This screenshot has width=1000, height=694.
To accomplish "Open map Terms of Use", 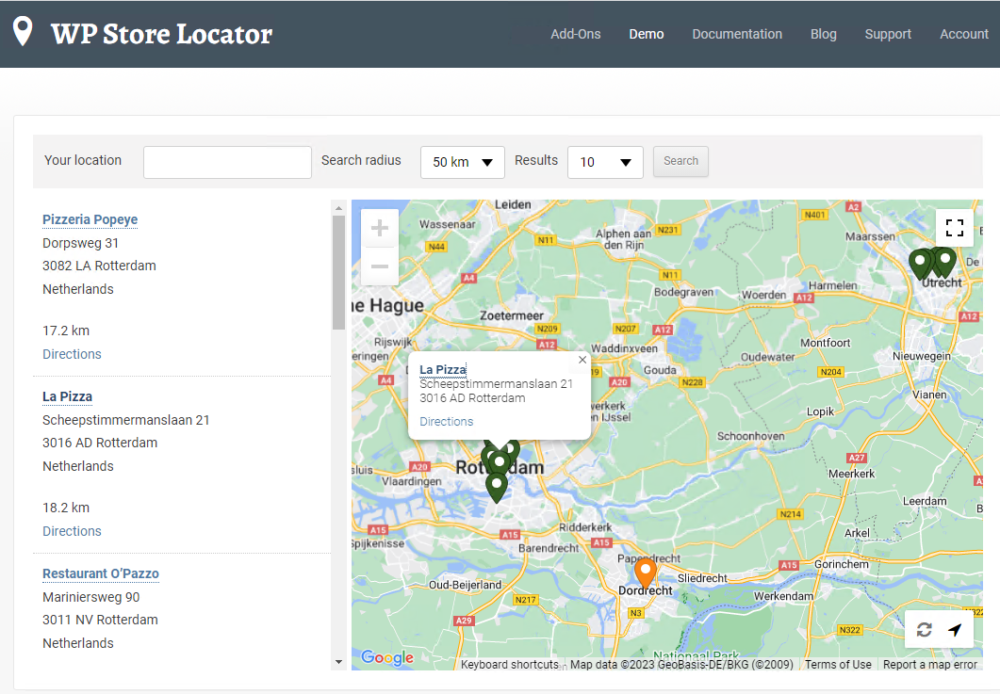I will point(838,664).
